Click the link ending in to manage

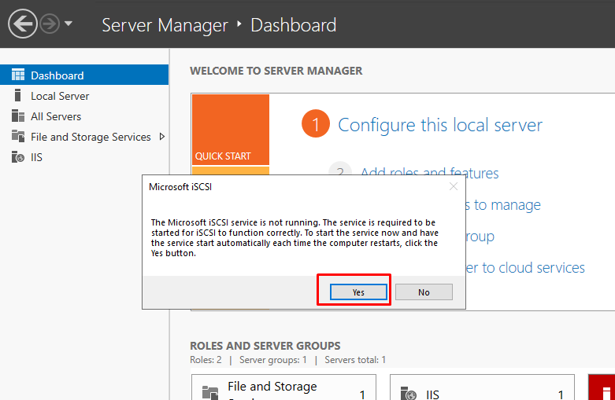click(503, 204)
